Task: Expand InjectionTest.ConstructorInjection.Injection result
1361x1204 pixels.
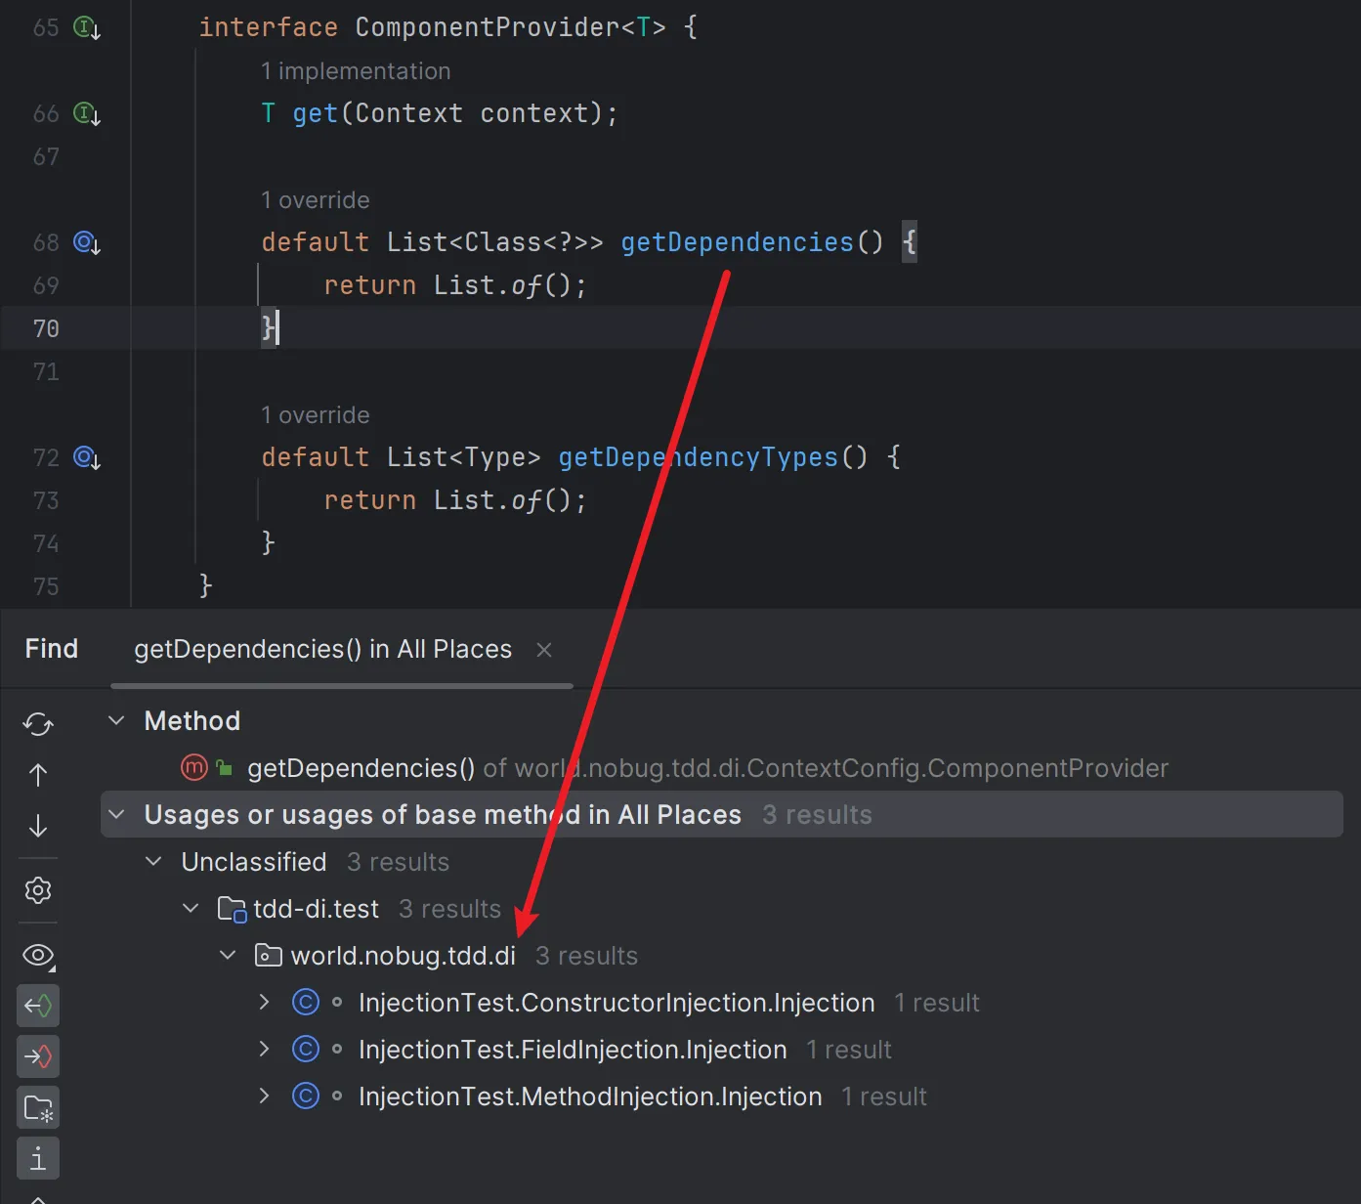Action: pos(264,1003)
